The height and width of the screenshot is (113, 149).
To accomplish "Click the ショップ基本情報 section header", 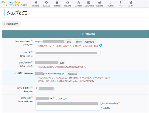I will pos(75,34).
